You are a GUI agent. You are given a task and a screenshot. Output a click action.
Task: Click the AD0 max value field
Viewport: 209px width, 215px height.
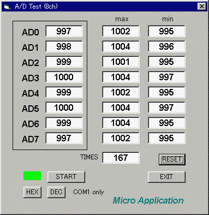click(x=121, y=31)
